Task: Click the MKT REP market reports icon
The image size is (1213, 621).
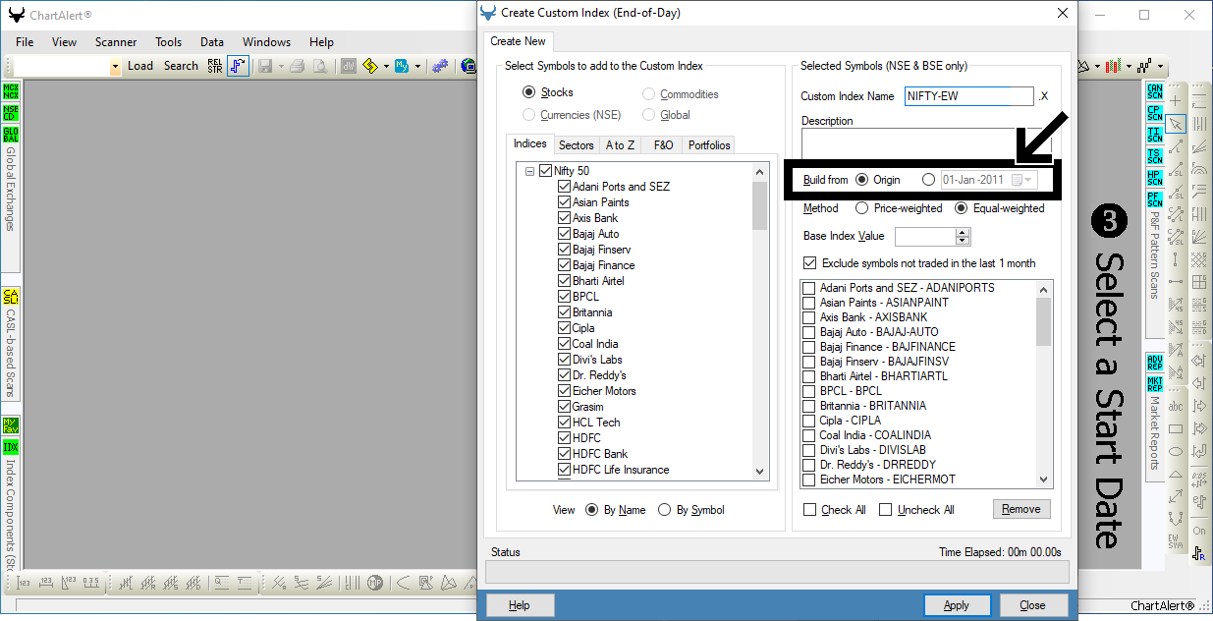Action: [1155, 383]
